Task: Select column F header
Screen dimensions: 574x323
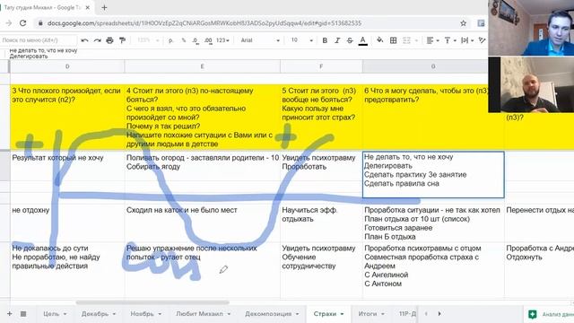Action: 321,66
